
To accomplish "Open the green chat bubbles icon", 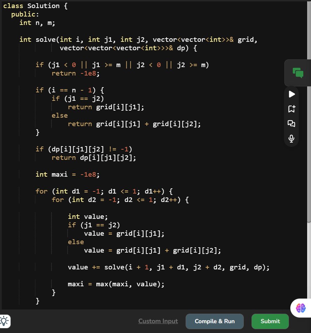I will click(298, 73).
